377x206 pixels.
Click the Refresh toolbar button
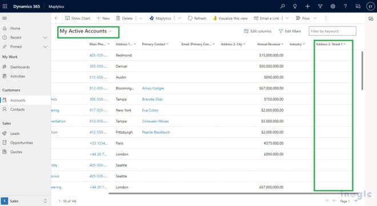[197, 18]
